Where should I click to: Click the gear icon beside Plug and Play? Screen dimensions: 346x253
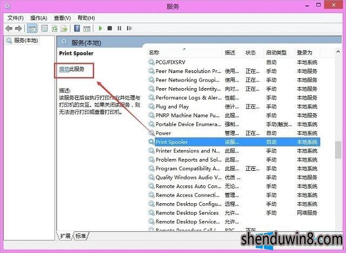coord(151,106)
